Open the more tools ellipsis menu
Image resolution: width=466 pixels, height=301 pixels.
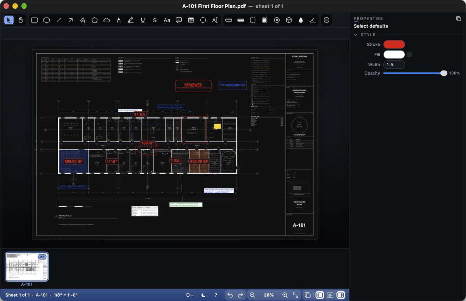(326, 20)
